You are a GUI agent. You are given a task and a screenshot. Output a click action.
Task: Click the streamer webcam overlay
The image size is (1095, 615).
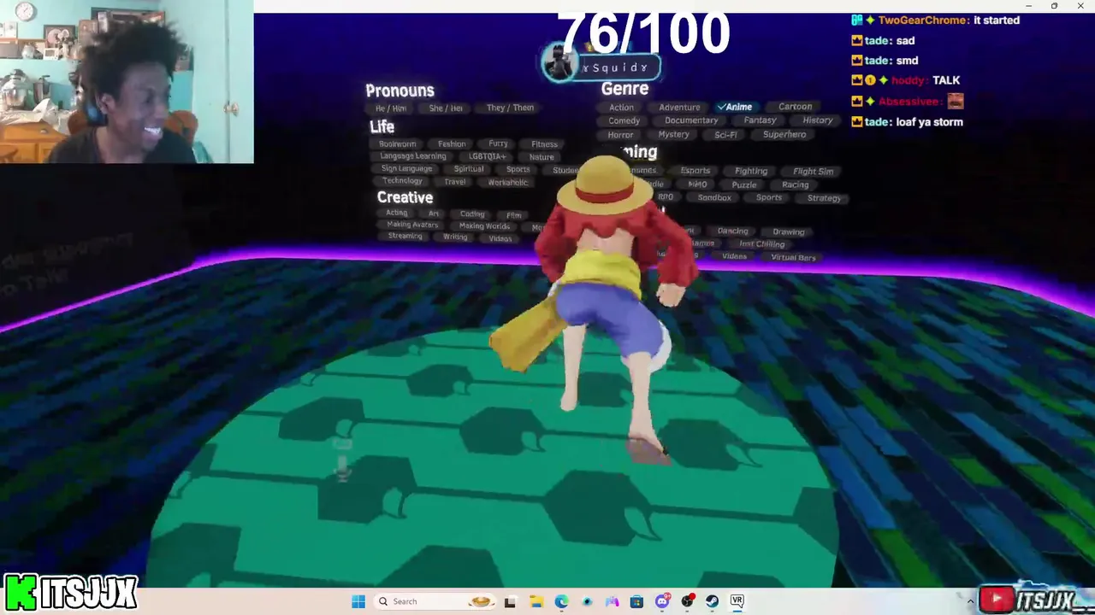(x=127, y=81)
